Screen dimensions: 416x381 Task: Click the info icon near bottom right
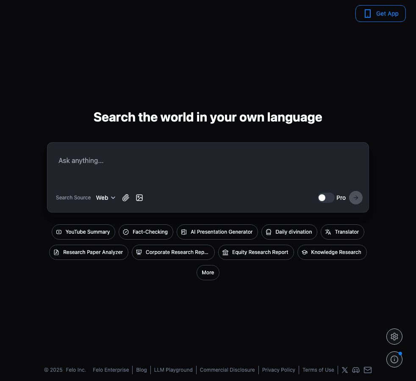394,359
